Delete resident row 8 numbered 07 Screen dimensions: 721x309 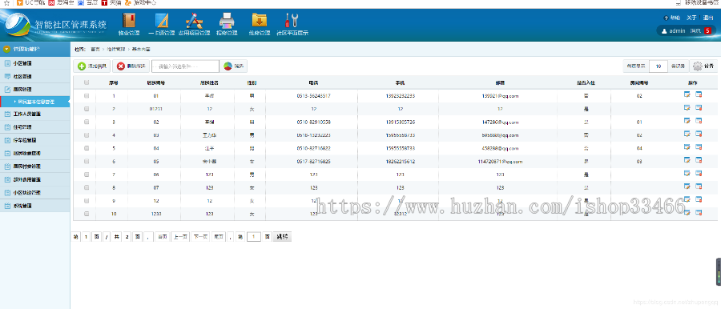699,187
